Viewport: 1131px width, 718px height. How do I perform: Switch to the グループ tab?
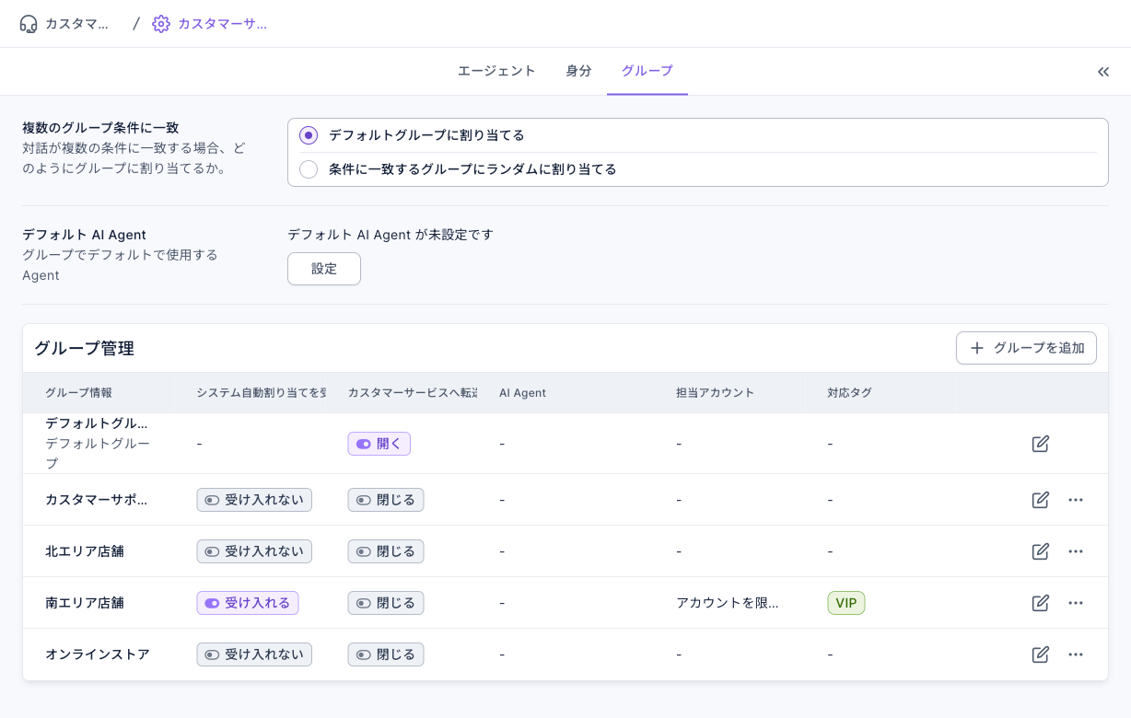point(647,71)
